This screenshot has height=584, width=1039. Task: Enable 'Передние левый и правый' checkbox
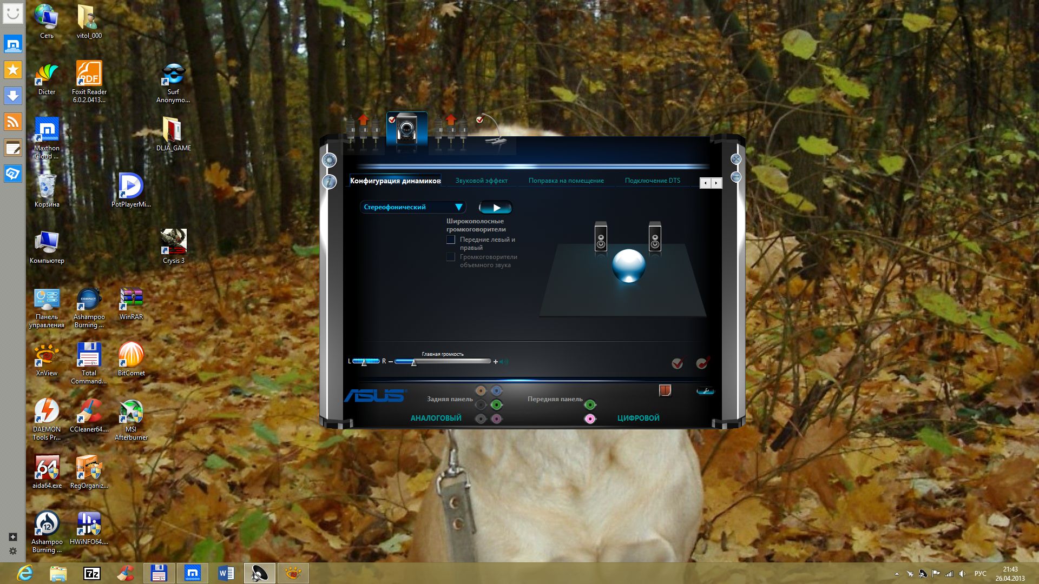pyautogui.click(x=451, y=240)
